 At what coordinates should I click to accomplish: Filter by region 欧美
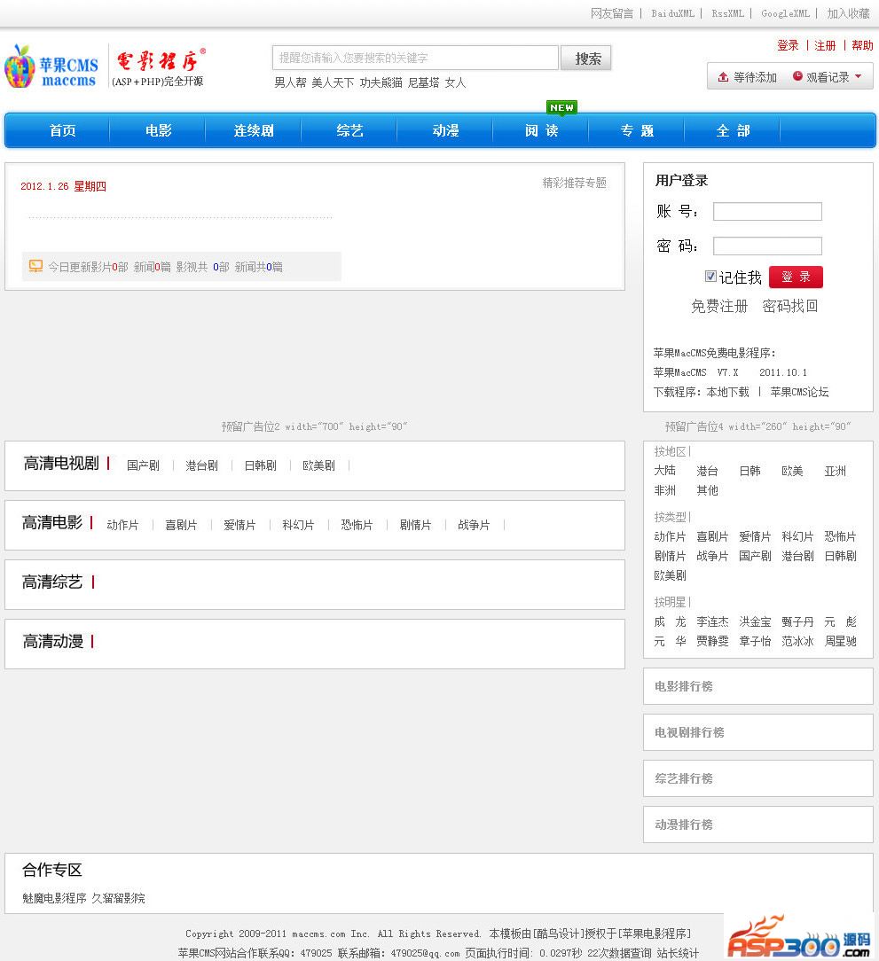[x=792, y=471]
